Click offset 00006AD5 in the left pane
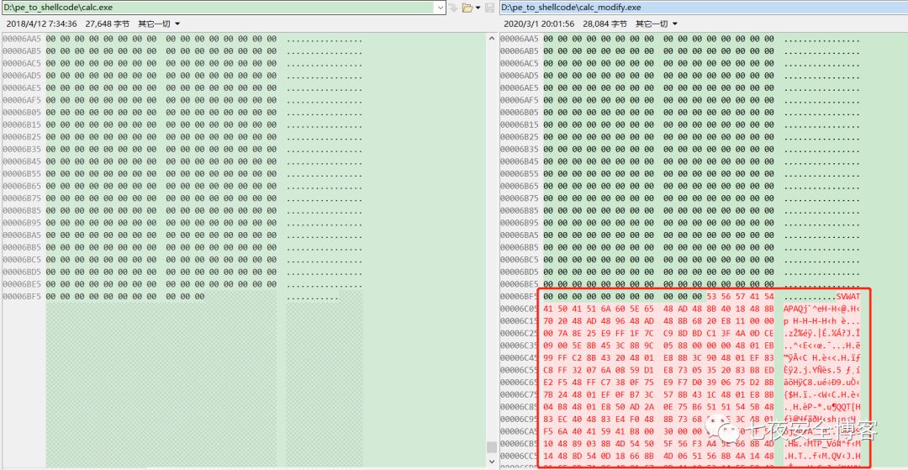The image size is (908, 470). pos(22,75)
